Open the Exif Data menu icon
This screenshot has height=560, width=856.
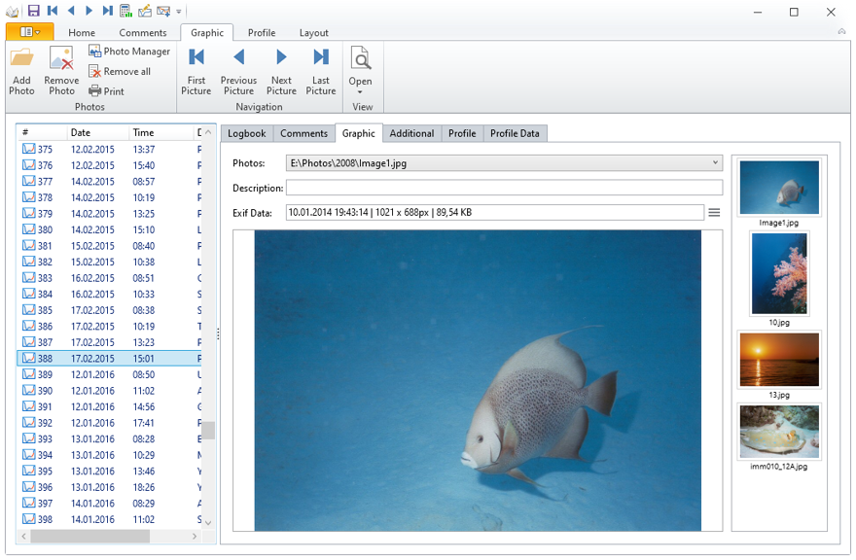pyautogui.click(x=714, y=212)
